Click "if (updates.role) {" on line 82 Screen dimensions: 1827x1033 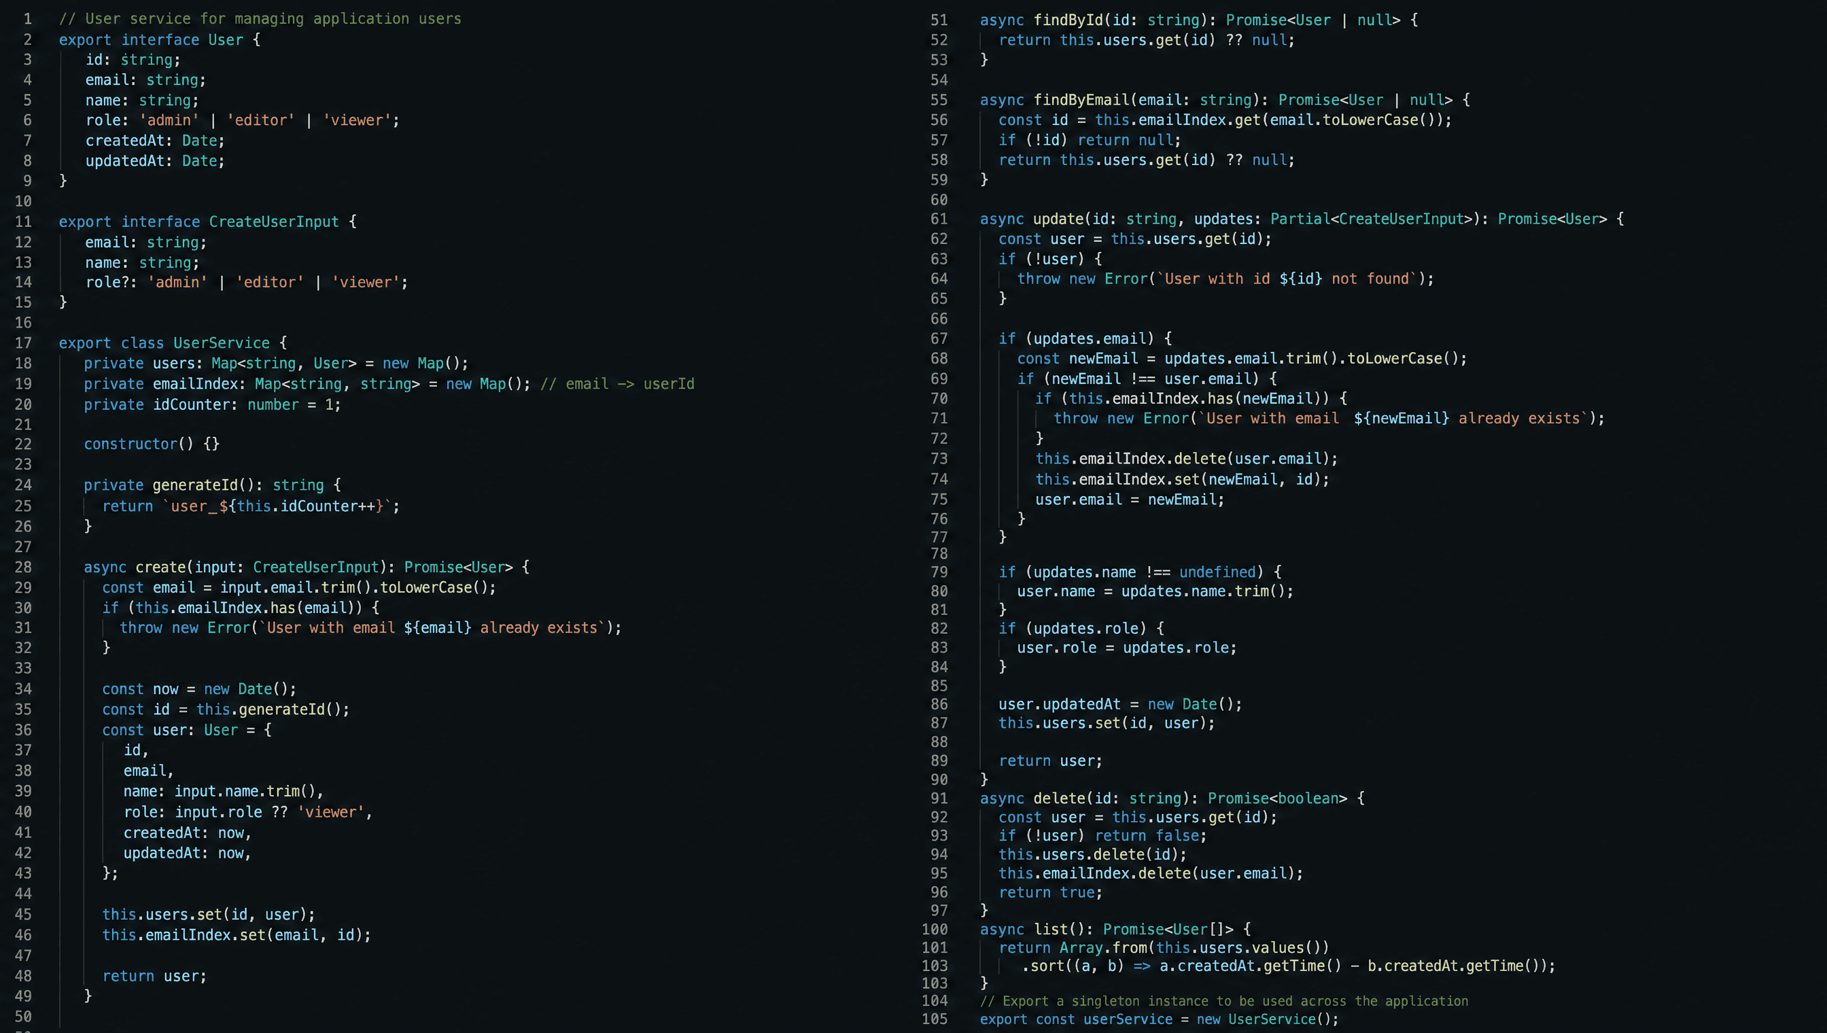[1081, 629]
